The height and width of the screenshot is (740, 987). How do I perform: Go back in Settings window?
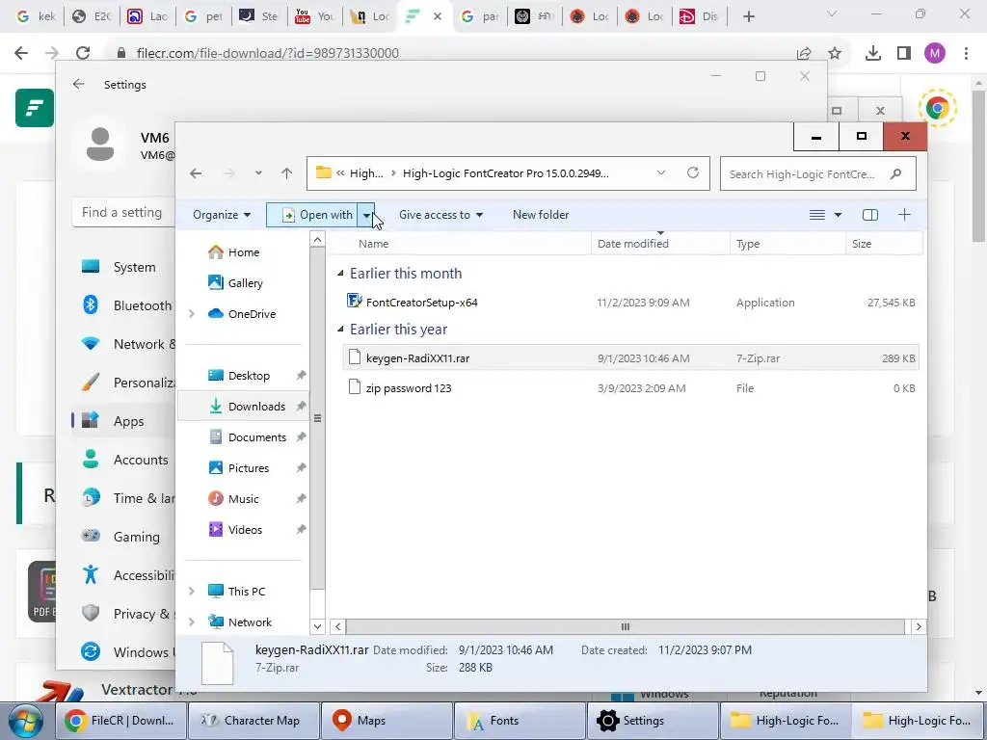tap(78, 85)
